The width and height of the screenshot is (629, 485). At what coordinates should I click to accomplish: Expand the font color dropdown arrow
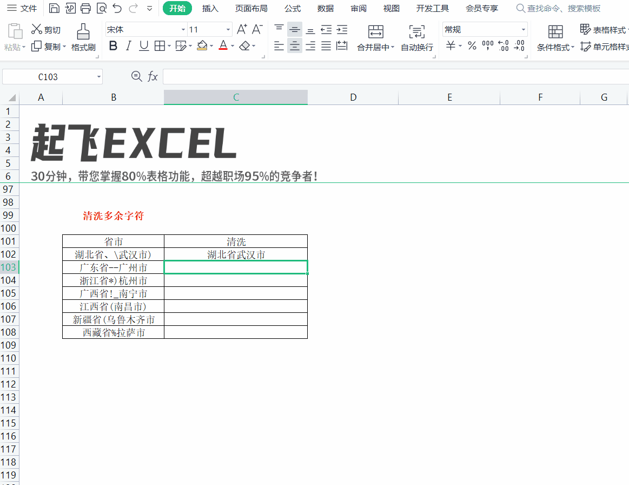pos(233,46)
